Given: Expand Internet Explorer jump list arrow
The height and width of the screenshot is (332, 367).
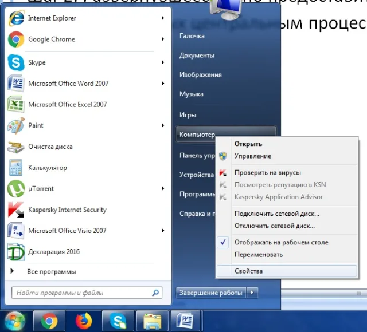Looking at the screenshot, I should click(163, 18).
